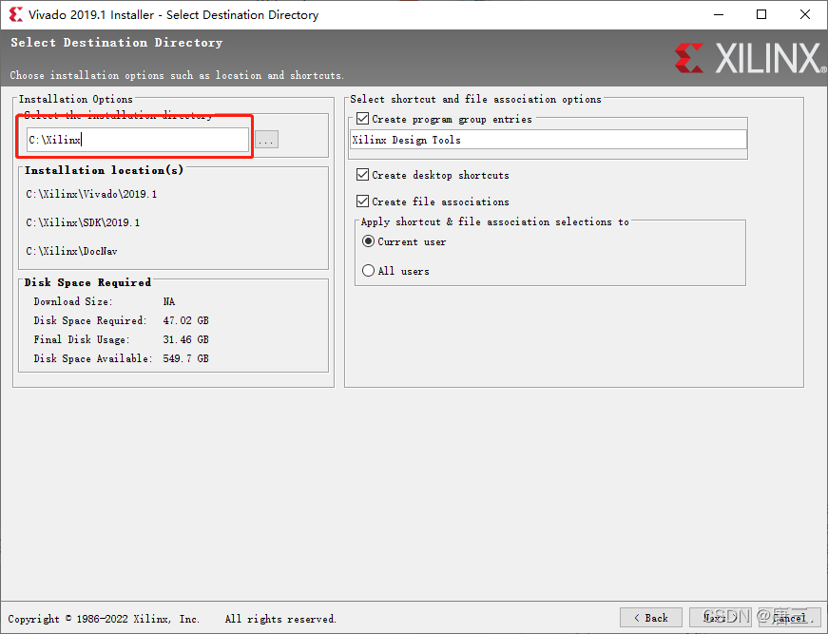The height and width of the screenshot is (634, 828).
Task: Click the 31.46 GB final disk usage value
Action: tap(186, 339)
